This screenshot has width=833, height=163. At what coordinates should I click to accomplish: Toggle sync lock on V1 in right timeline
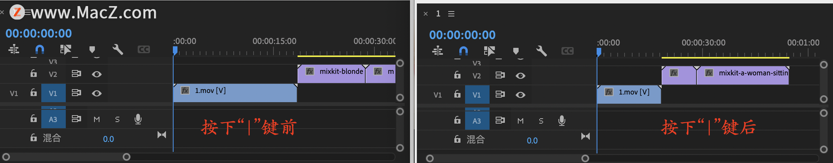coord(500,95)
